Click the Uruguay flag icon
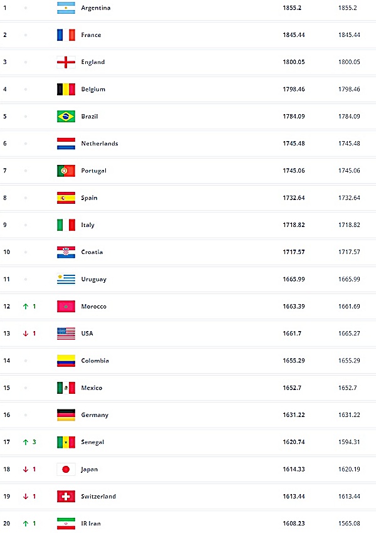The height and width of the screenshot is (533, 376). click(66, 279)
